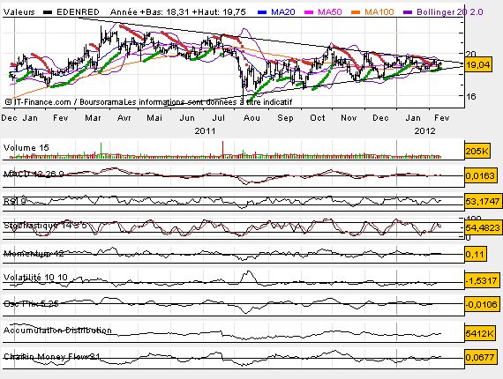Click the MACD 12 26 9 label
The width and height of the screenshot is (503, 379).
(x=34, y=174)
